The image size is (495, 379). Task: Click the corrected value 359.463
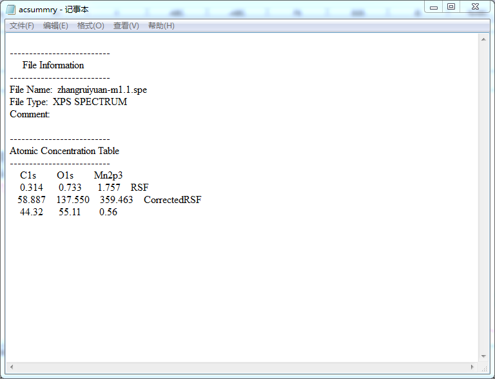coord(117,200)
